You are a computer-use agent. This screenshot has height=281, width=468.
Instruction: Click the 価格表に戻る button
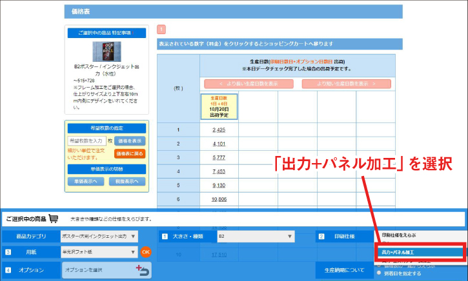pos(130,154)
